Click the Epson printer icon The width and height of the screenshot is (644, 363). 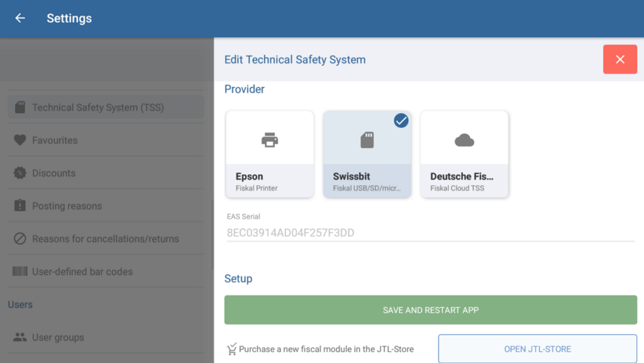tap(270, 140)
